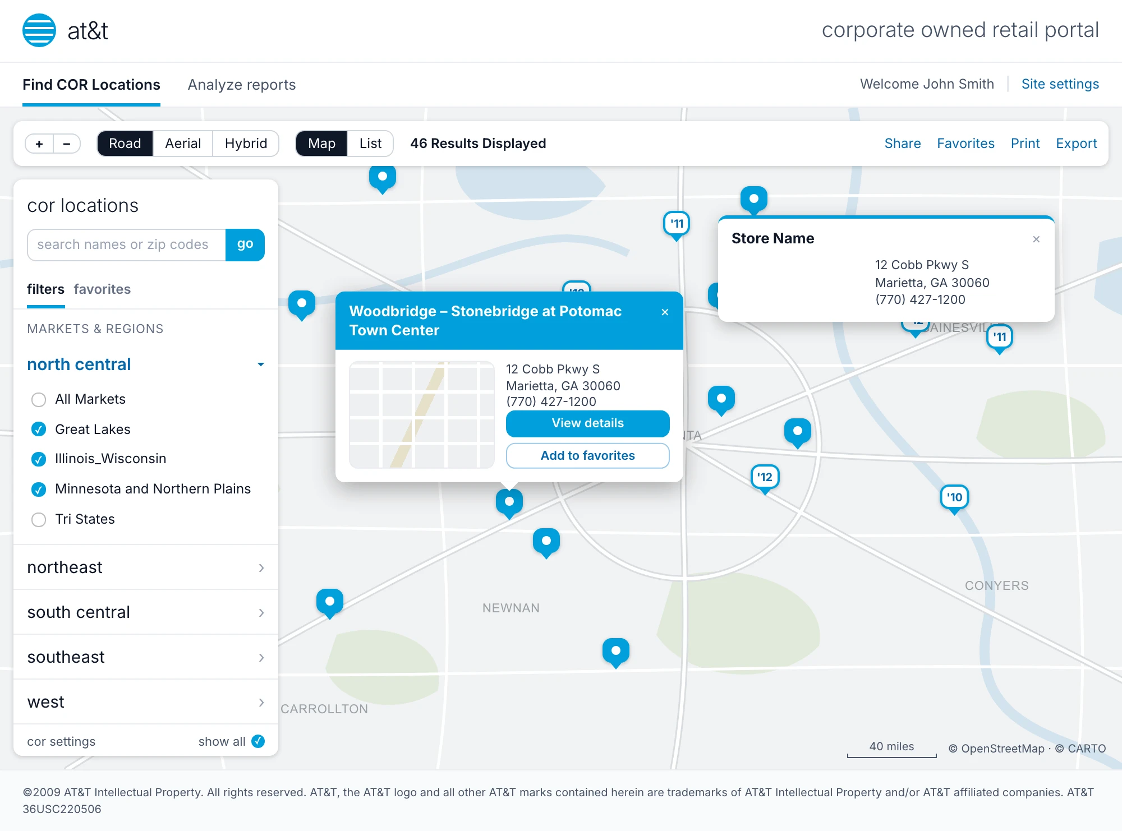
Task: Expand the southeast region
Action: coord(146,657)
